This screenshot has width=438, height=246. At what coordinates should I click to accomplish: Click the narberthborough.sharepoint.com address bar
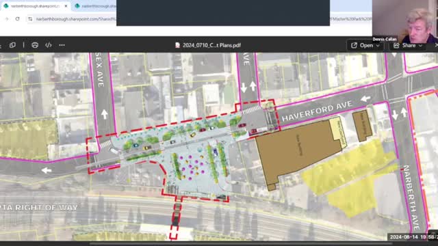click(x=75, y=19)
